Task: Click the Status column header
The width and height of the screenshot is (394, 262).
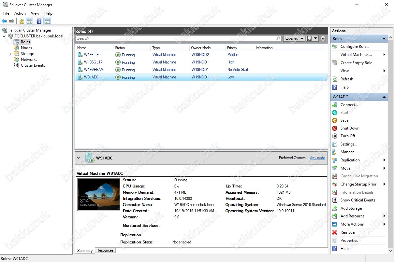Action: point(132,48)
